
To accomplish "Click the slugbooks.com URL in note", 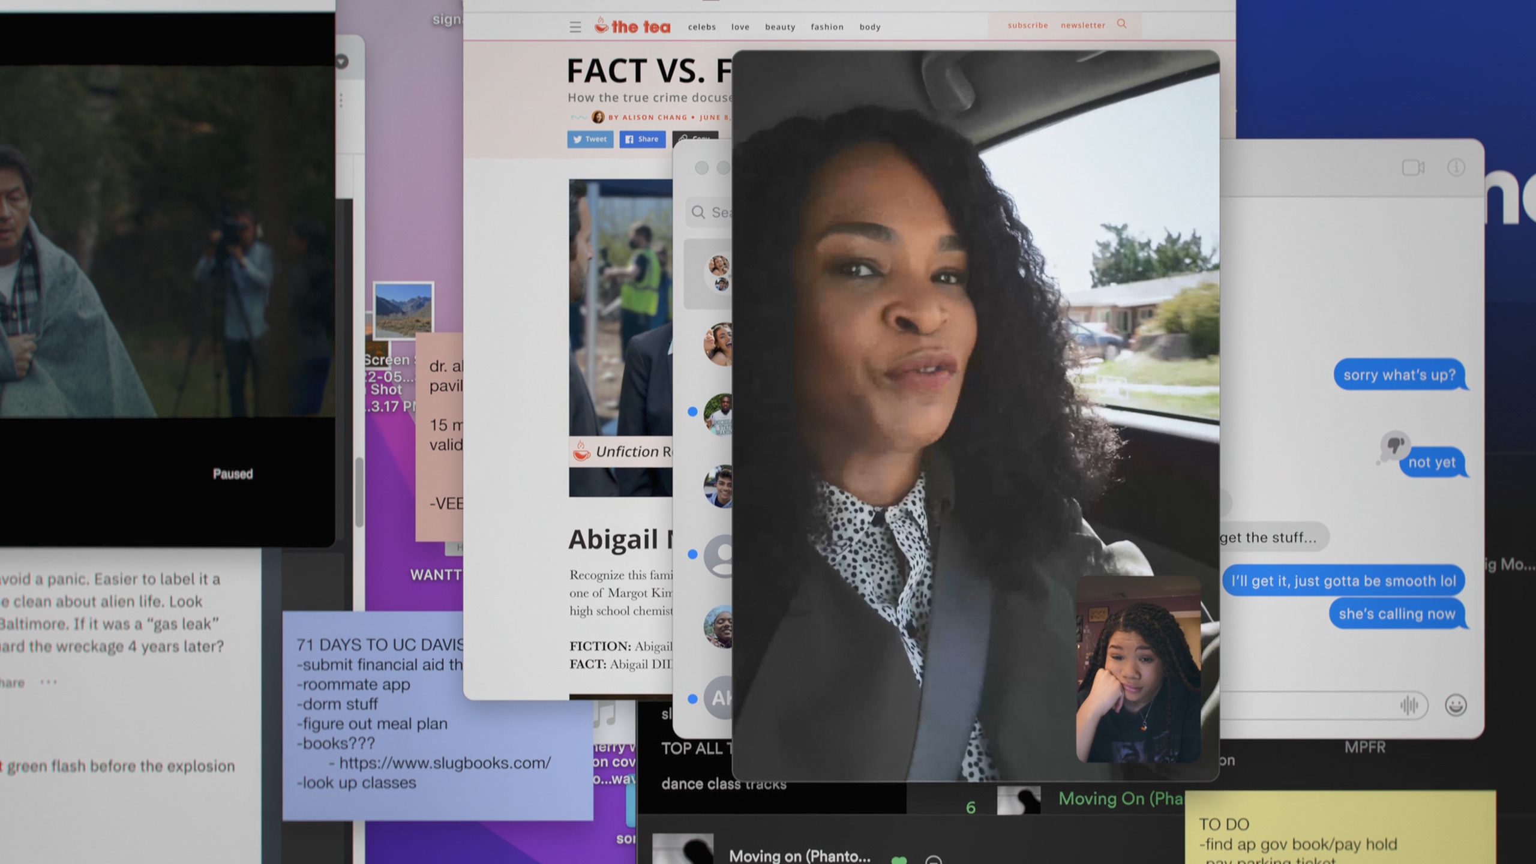I will pyautogui.click(x=445, y=763).
